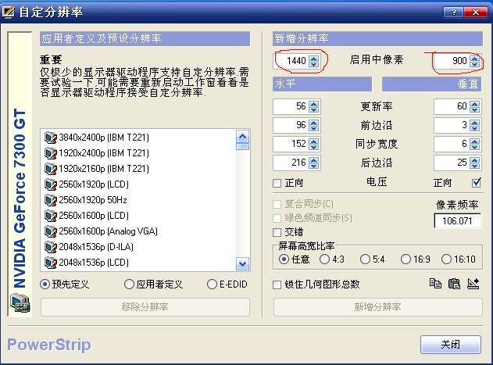The height and width of the screenshot is (365, 493).
Task: Select the 预先定义 radio option
Action: [45, 284]
